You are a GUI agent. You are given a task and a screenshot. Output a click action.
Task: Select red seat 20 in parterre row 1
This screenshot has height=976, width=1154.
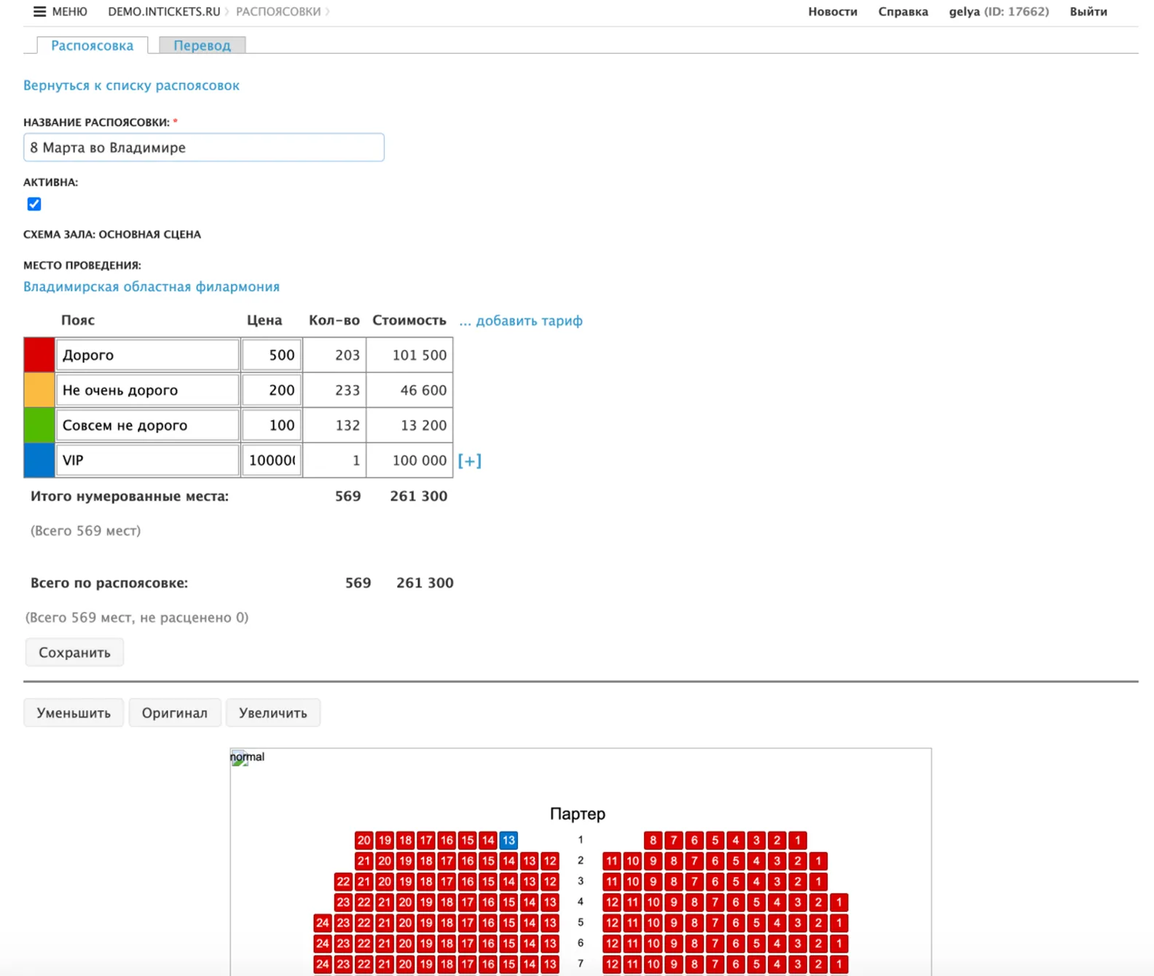364,840
